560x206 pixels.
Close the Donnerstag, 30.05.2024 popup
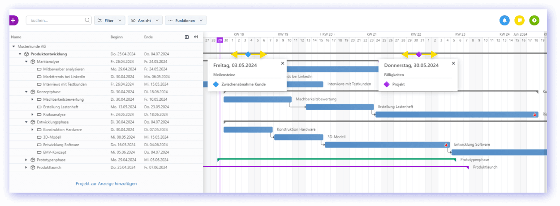point(453,63)
